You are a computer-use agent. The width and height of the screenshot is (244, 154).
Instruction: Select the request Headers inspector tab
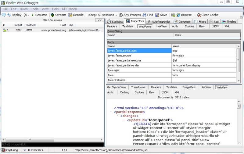112,27
